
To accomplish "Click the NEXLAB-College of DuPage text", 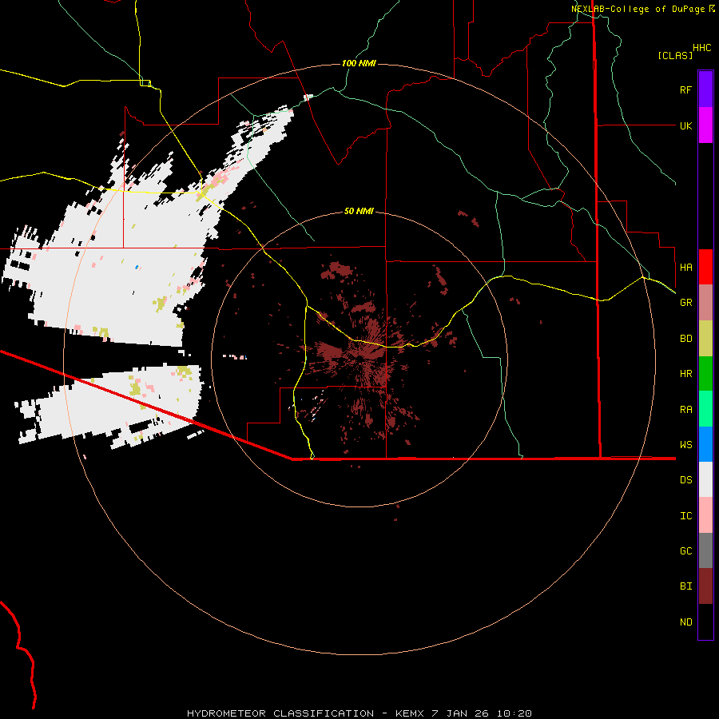I will (x=638, y=9).
